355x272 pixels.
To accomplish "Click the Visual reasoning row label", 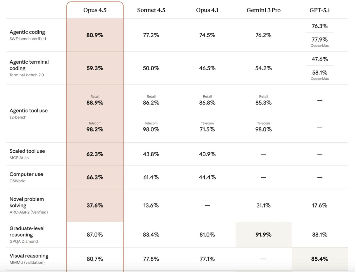I will (x=29, y=256).
